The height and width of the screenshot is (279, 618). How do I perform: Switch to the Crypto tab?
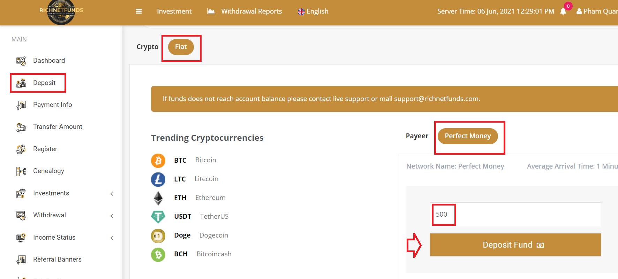click(x=147, y=47)
